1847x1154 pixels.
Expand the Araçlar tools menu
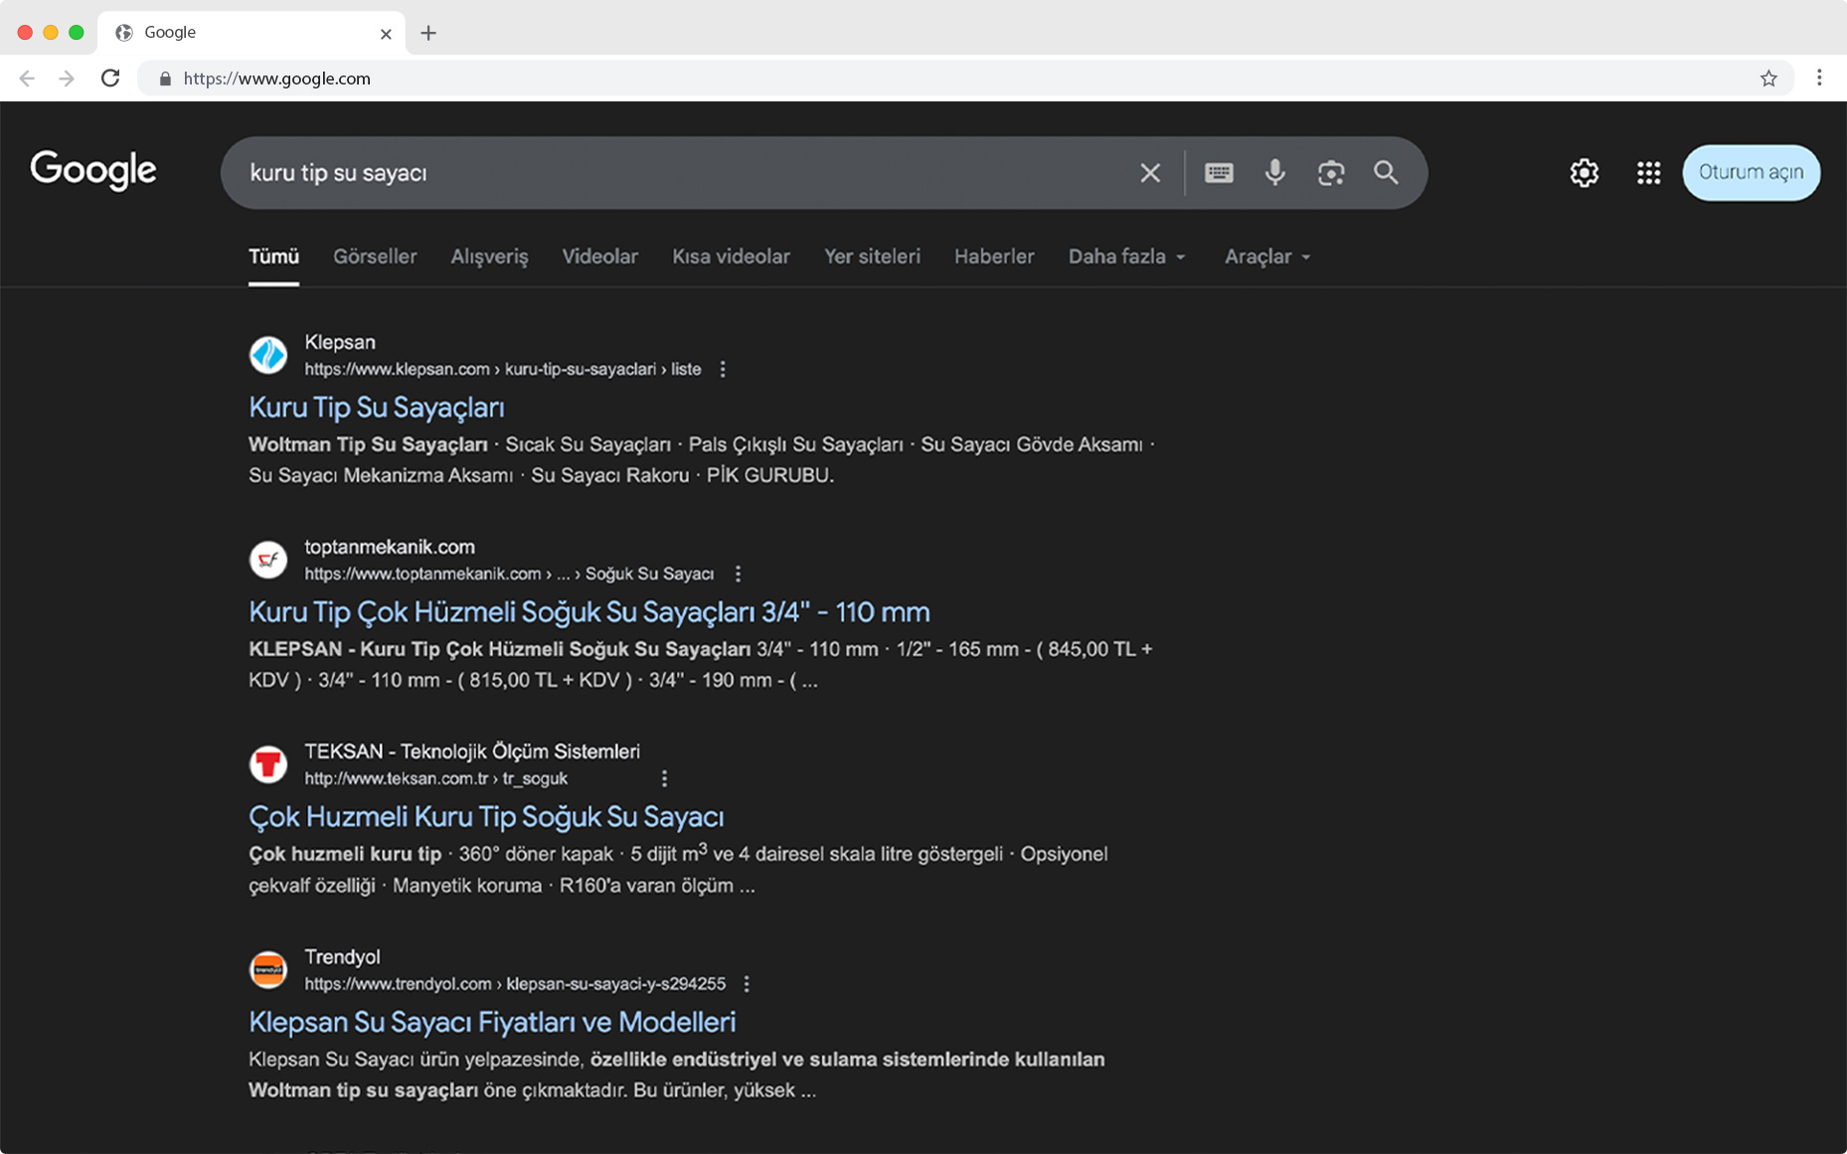[x=1266, y=256]
